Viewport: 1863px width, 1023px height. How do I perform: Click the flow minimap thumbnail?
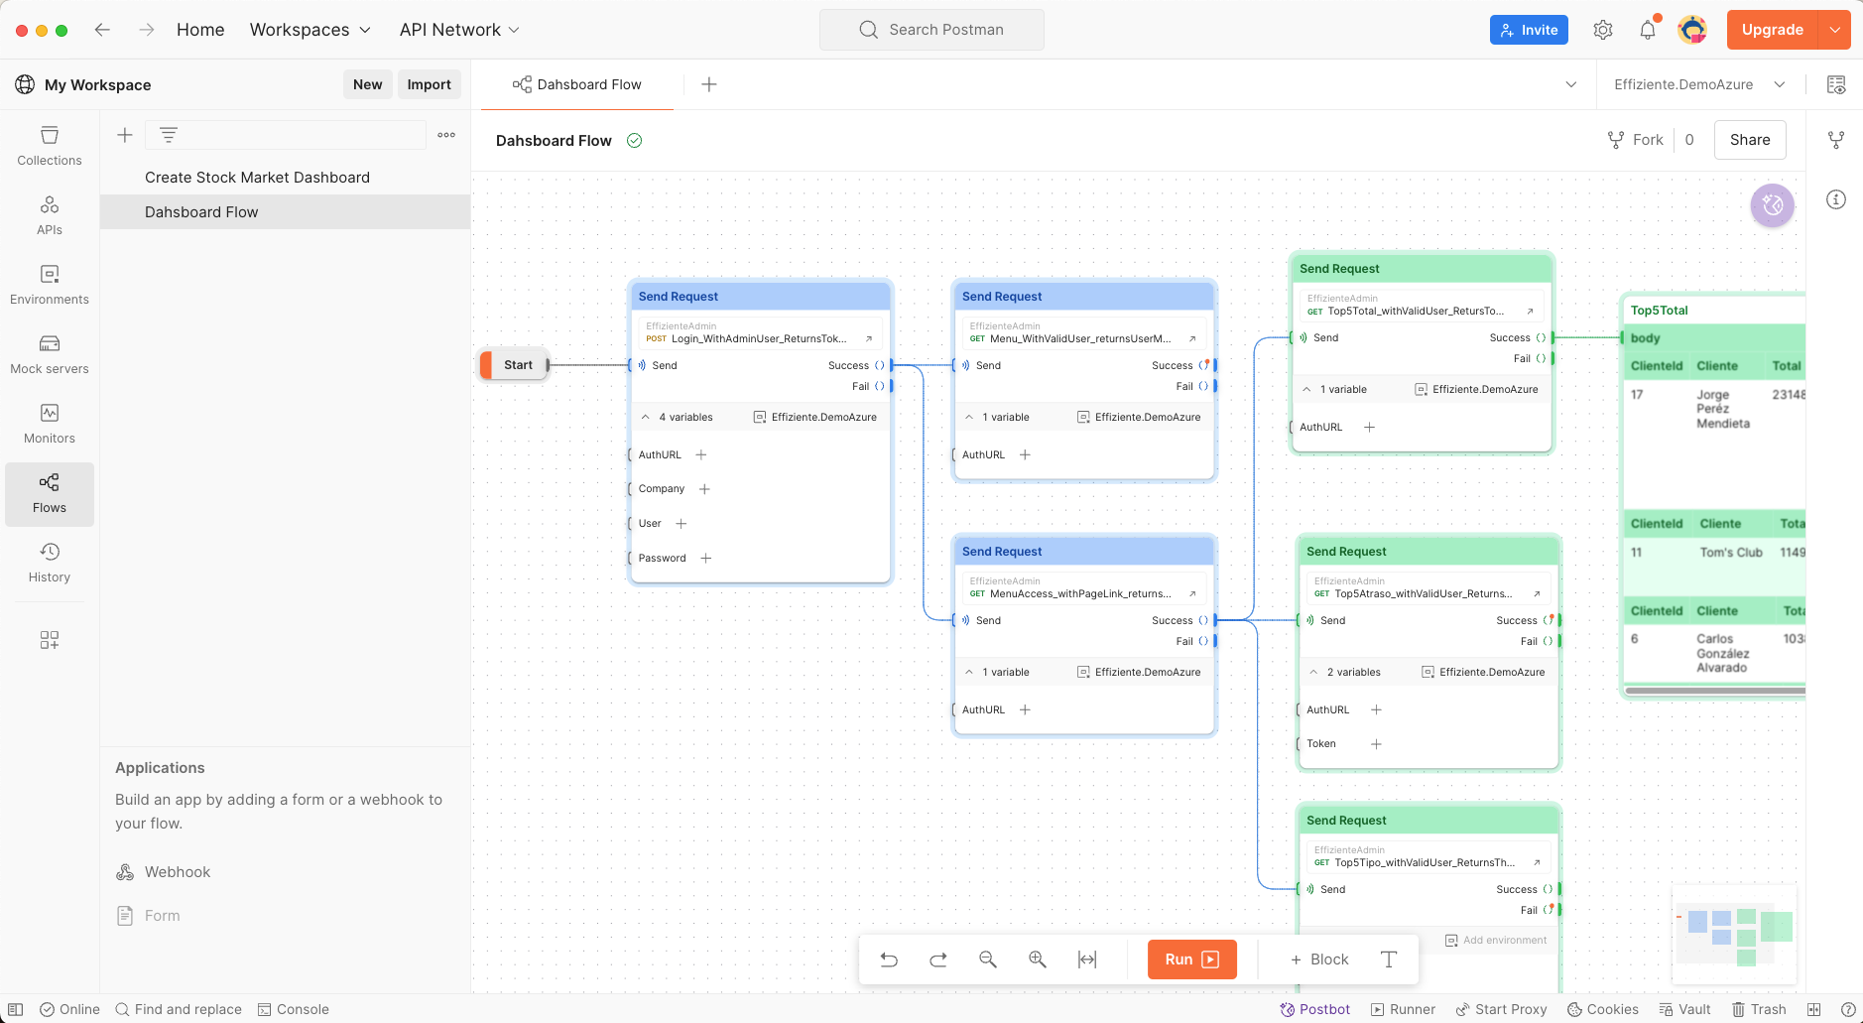pyautogui.click(x=1734, y=933)
